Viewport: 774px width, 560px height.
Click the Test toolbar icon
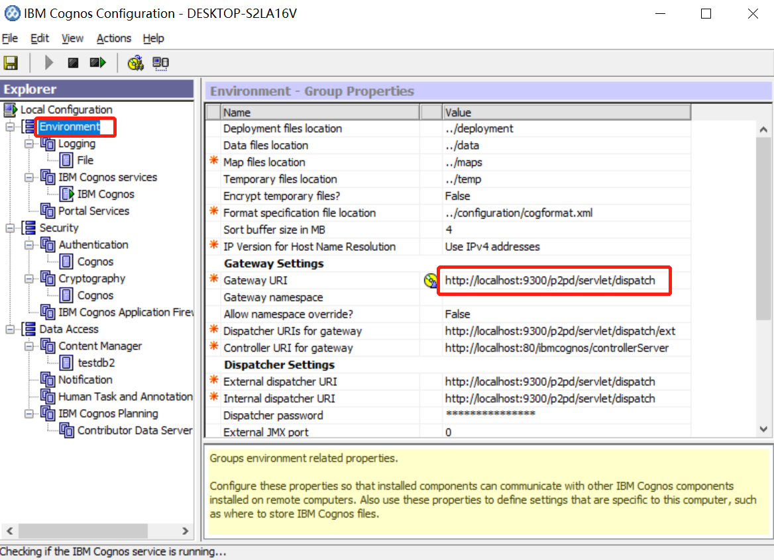135,63
